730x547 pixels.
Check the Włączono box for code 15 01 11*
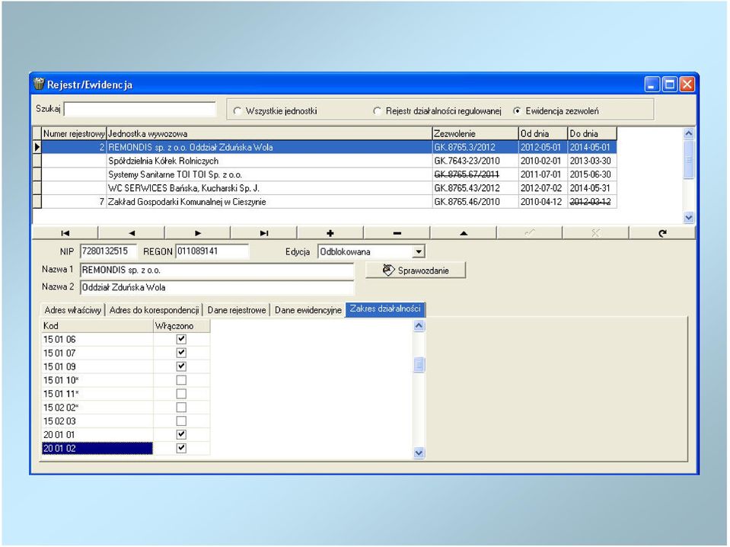click(x=181, y=394)
